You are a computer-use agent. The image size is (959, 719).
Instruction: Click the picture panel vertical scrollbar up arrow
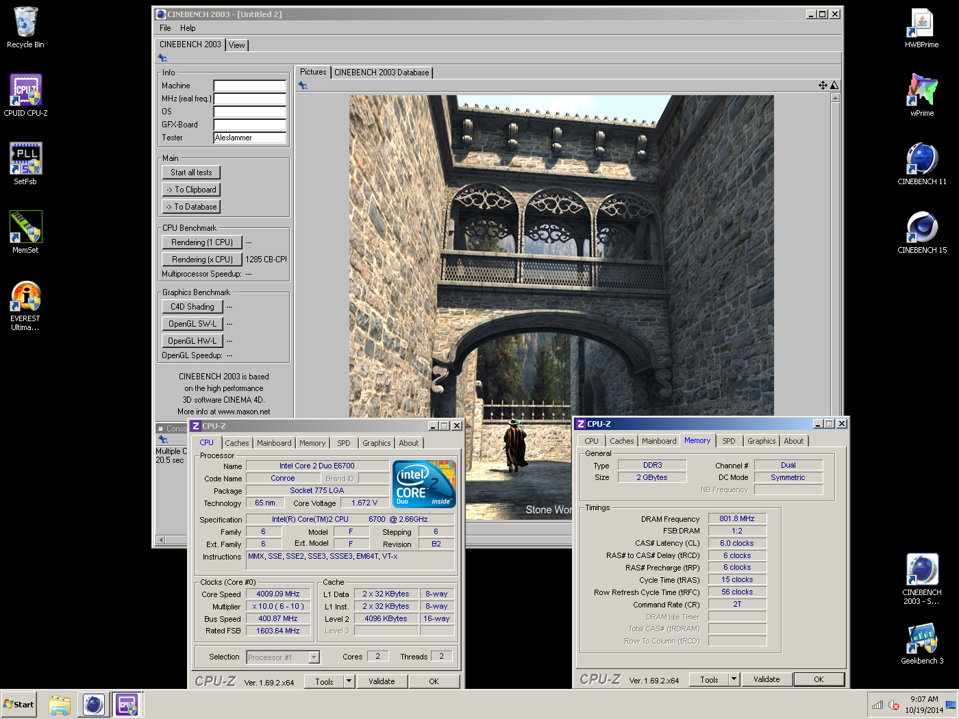tap(834, 98)
